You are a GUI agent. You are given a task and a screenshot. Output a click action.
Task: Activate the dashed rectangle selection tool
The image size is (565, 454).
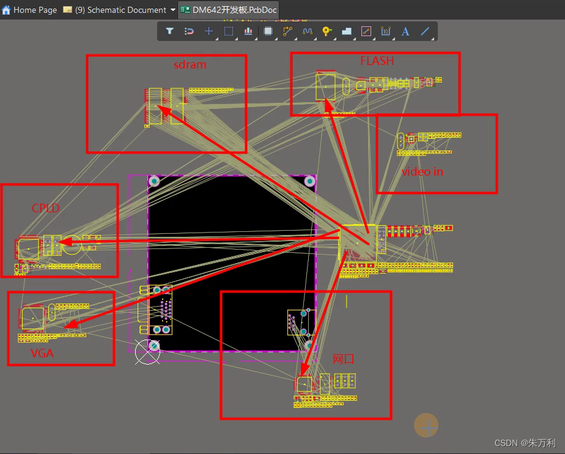point(229,31)
